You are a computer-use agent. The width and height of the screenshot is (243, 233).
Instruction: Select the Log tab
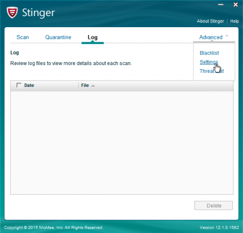pos(92,37)
